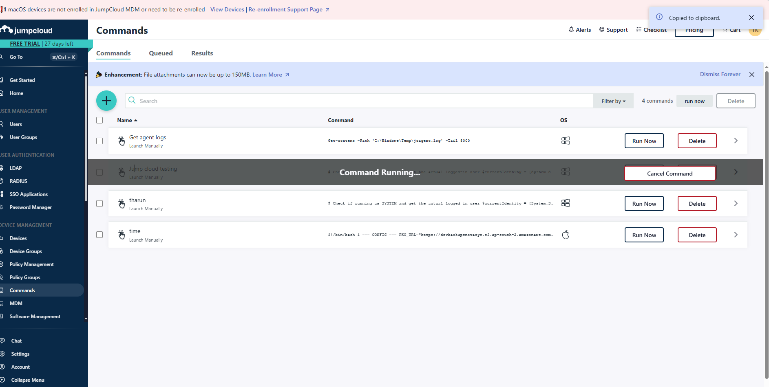Screen dimensions: 769x387
Task: Close the 'Copied to clipboard' notification
Action: tap(751, 18)
